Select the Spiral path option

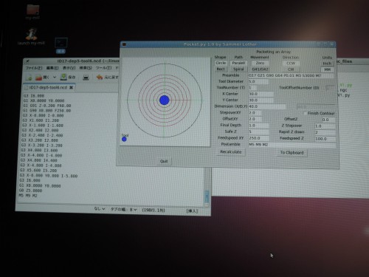point(238,69)
